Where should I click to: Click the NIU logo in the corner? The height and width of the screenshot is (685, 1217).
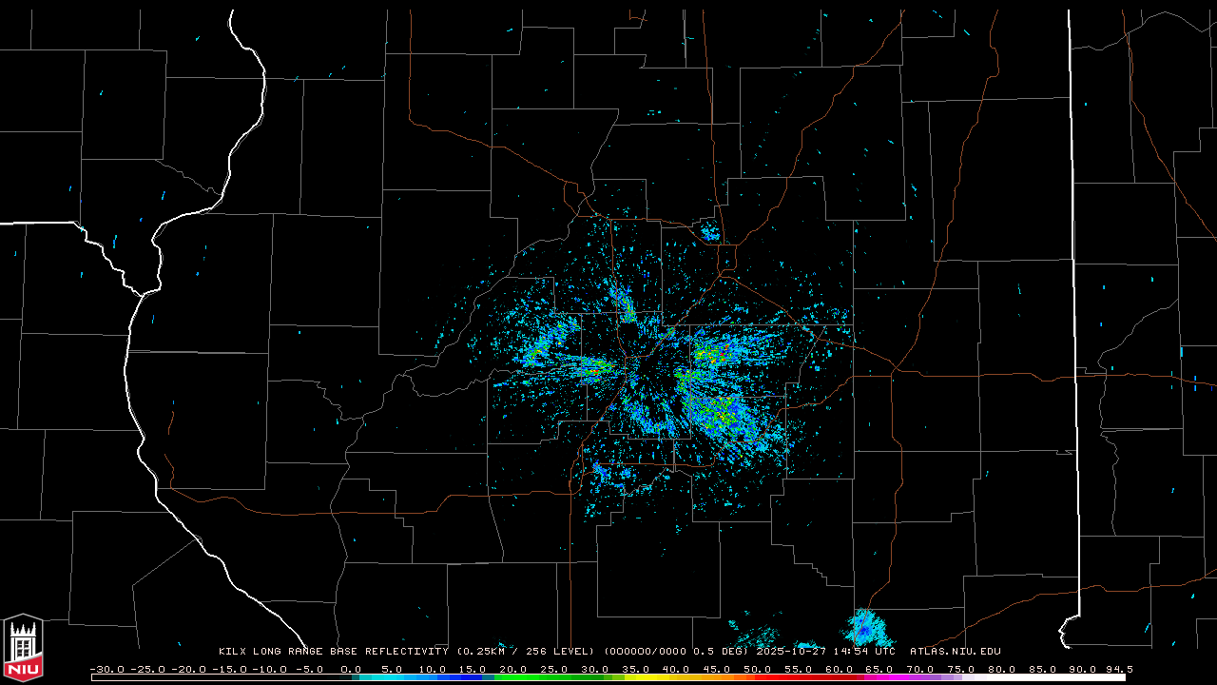(x=23, y=648)
